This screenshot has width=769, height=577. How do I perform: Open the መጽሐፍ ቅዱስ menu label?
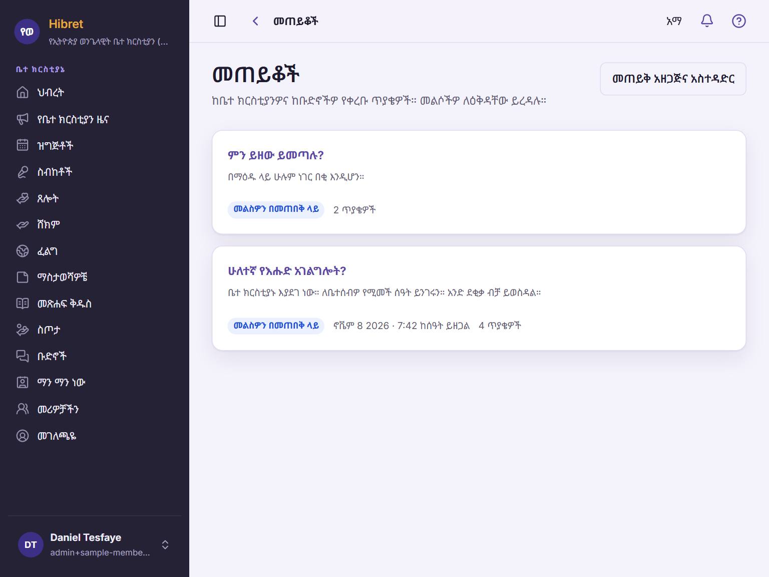[65, 304]
